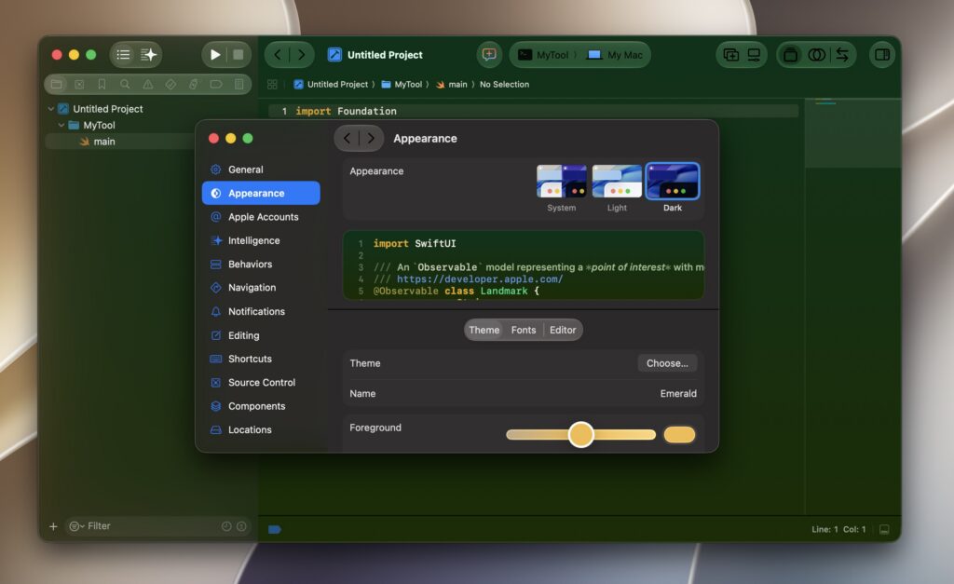954x584 pixels.
Task: Click main in the jump bar path
Action: pos(452,85)
